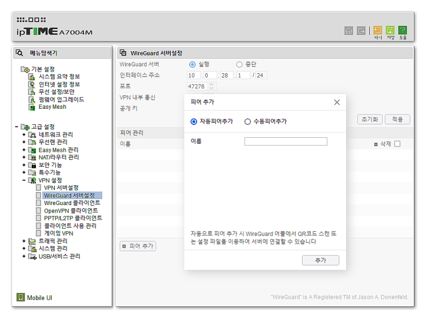Image resolution: width=430 pixels, height=317 pixels.
Task: Collapse the 고급 설정 tree node
Action: click(17, 126)
